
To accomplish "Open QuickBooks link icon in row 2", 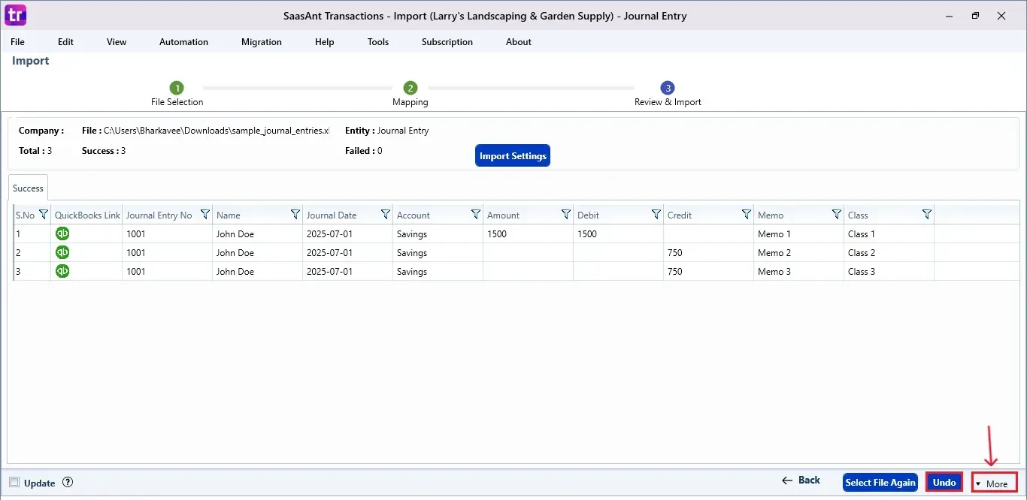I will [62, 252].
